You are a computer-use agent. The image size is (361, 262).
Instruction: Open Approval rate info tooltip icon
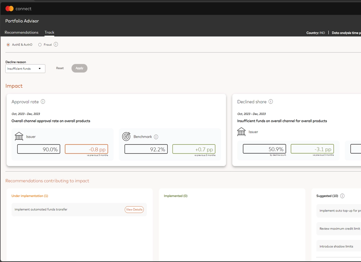pos(43,102)
